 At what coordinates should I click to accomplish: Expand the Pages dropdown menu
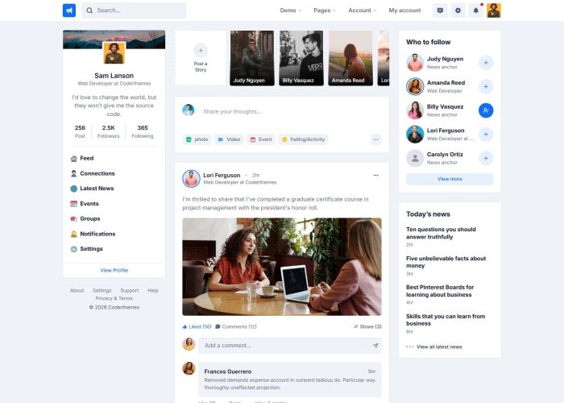[325, 10]
